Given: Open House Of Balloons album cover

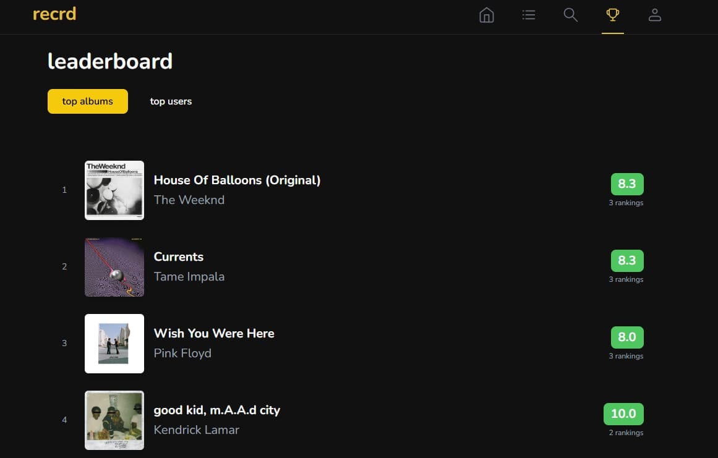Looking at the screenshot, I should (114, 190).
